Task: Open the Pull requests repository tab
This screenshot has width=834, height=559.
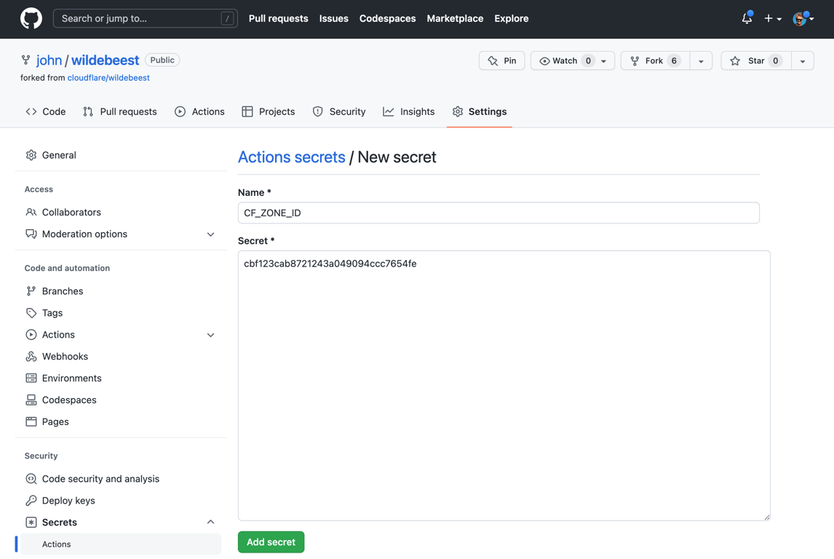Action: pos(119,111)
